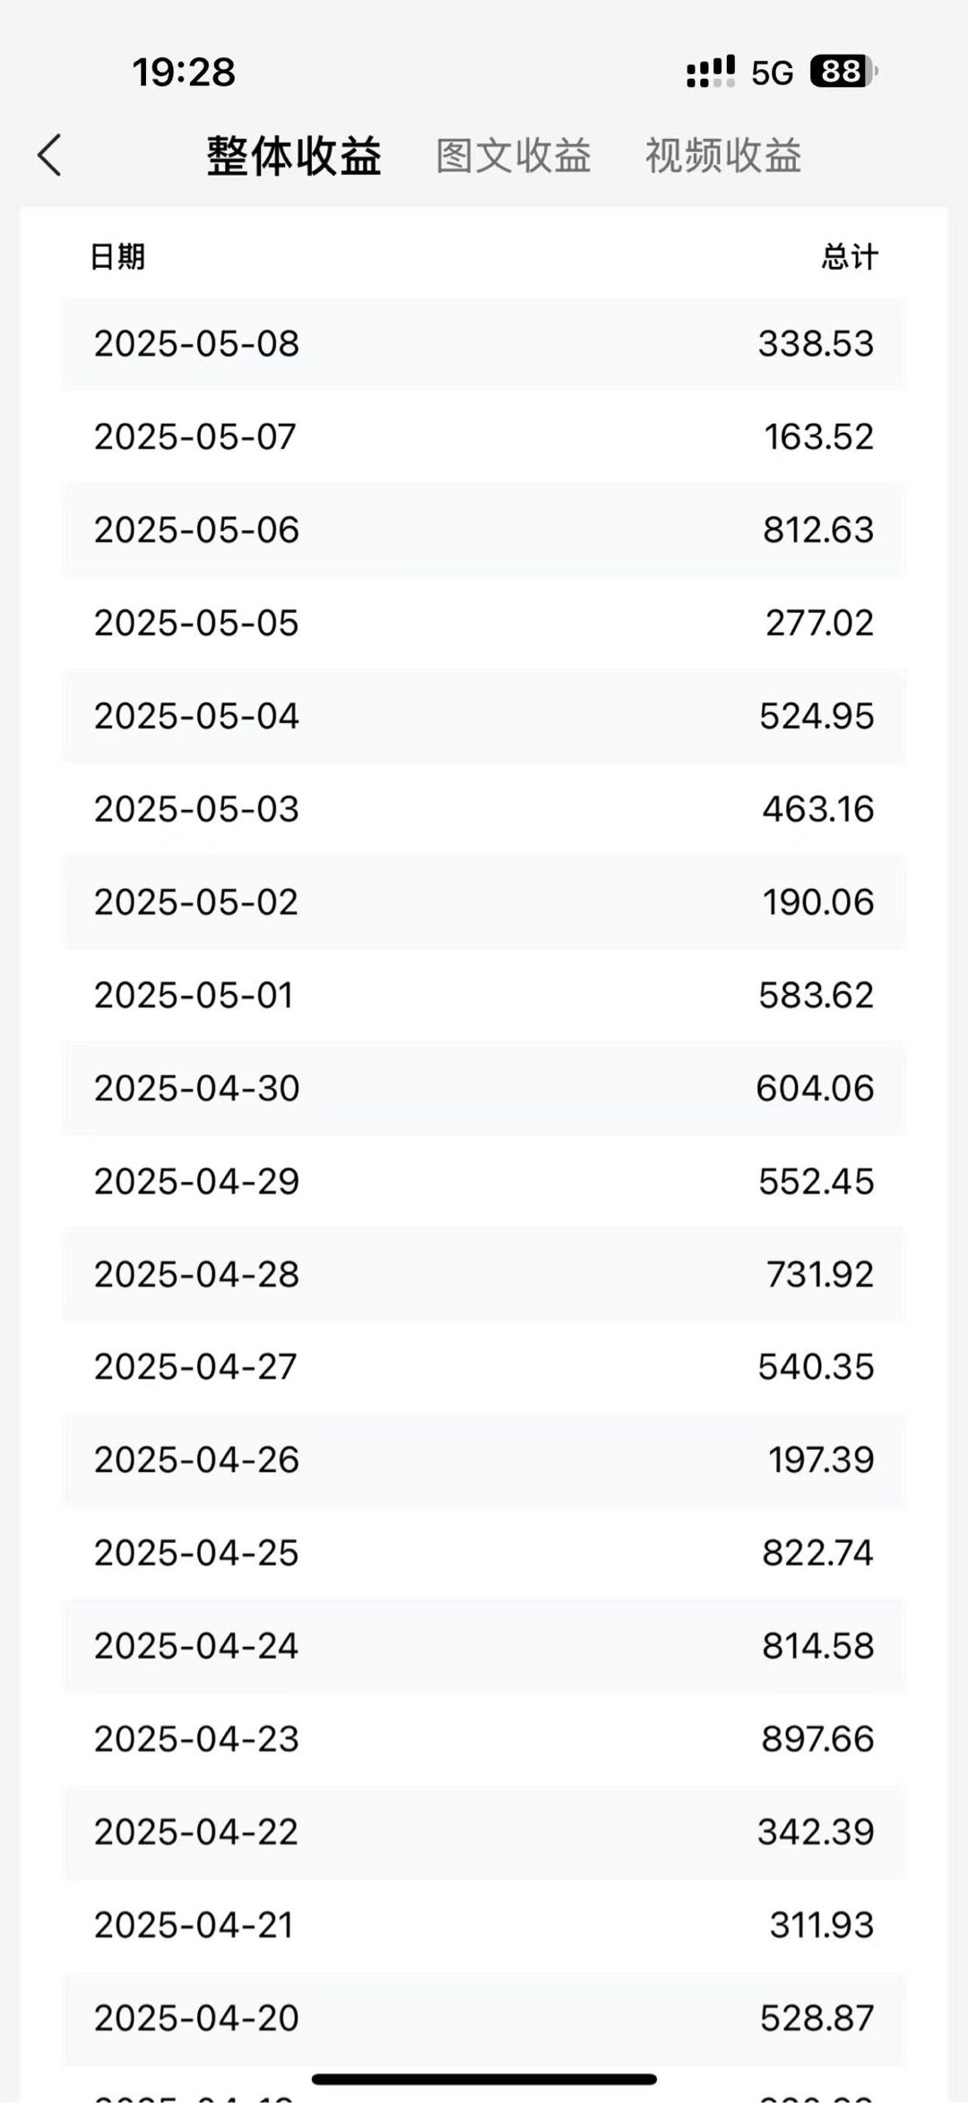Select the 2025-04-23 row showing 897.66
This screenshot has height=2103, width=968.
coord(484,1739)
